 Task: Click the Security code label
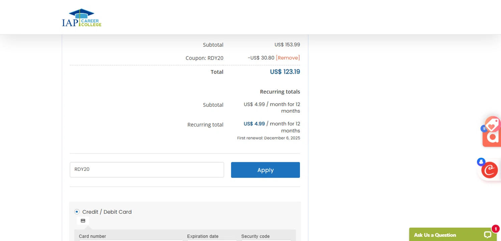pyautogui.click(x=256, y=236)
